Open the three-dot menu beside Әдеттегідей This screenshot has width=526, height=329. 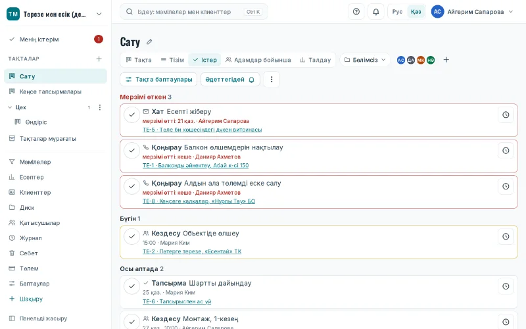(272, 80)
